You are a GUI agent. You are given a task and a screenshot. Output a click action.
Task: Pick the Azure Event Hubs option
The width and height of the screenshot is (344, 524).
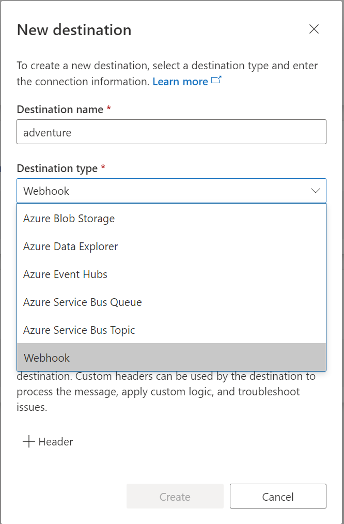(x=171, y=274)
